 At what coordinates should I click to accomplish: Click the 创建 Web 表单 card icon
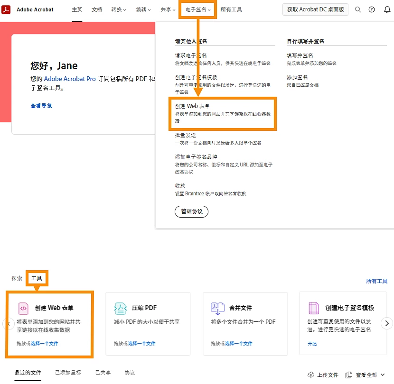point(23,309)
